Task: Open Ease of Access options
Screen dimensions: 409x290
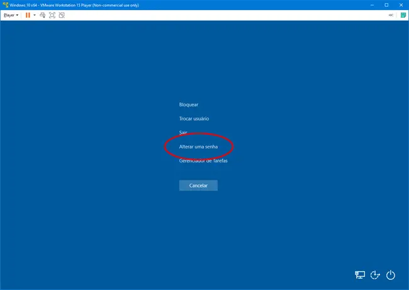Action: (376, 275)
